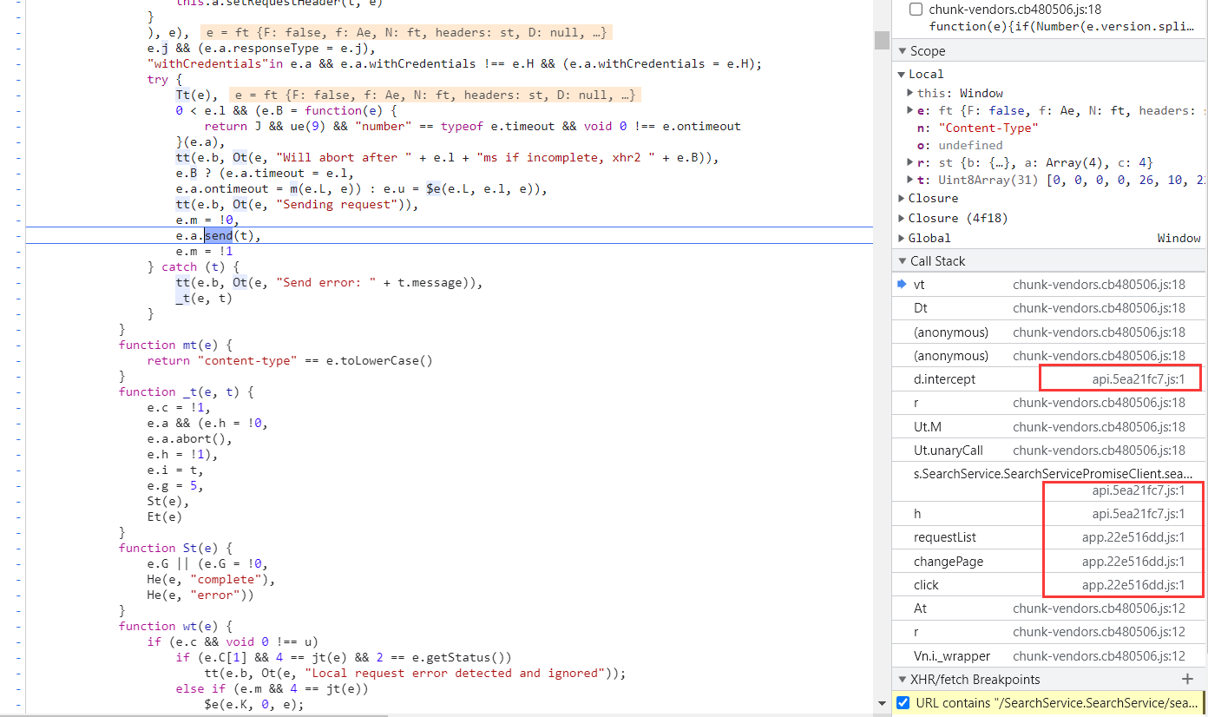Expand the 'this: Window' scope entry
The image size is (1208, 717).
click(909, 93)
